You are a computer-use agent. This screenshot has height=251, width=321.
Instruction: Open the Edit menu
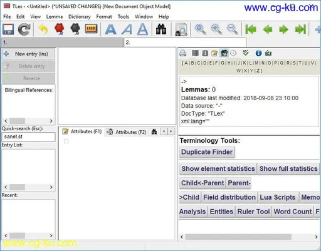click(x=21, y=17)
